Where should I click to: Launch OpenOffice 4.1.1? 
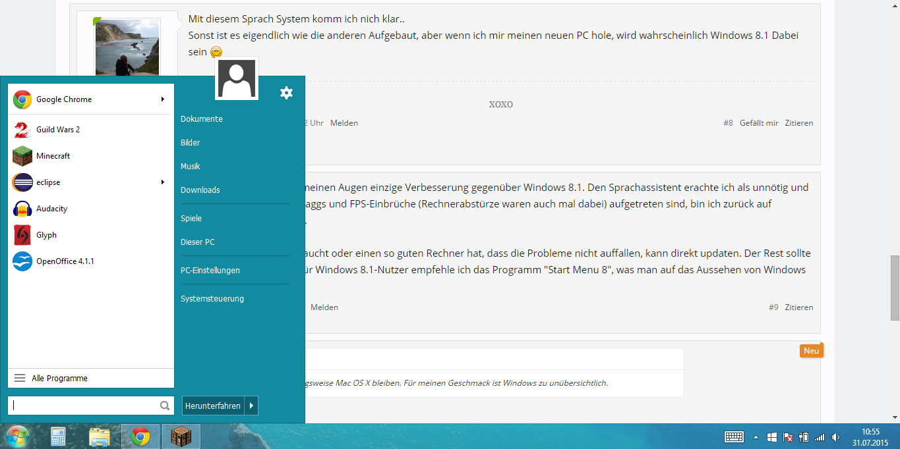(x=90, y=261)
